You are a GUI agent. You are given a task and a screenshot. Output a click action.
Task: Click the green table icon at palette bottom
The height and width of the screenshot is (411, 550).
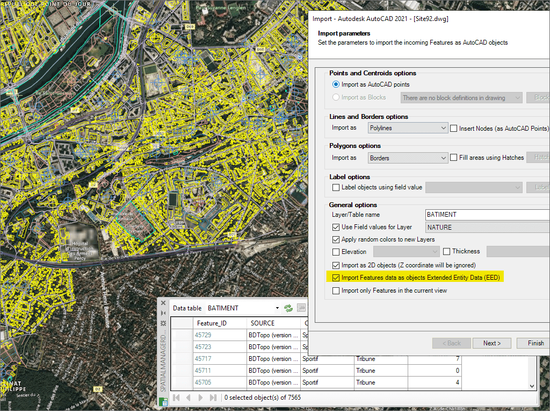163,401
